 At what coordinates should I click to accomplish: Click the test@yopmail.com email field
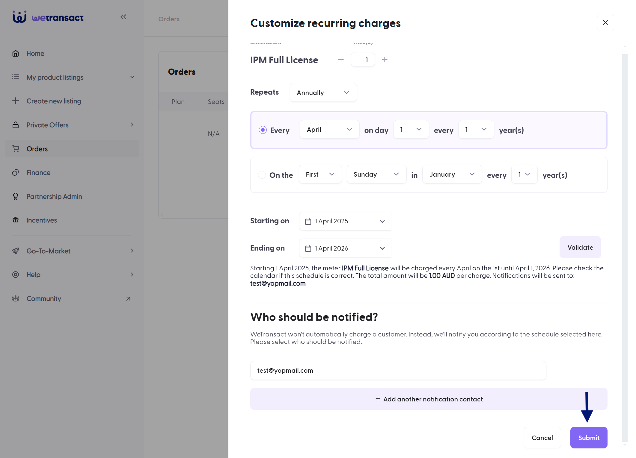398,371
